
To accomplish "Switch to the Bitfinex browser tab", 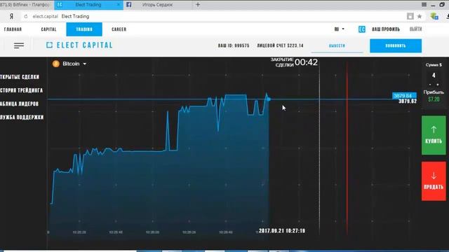I will (25, 5).
